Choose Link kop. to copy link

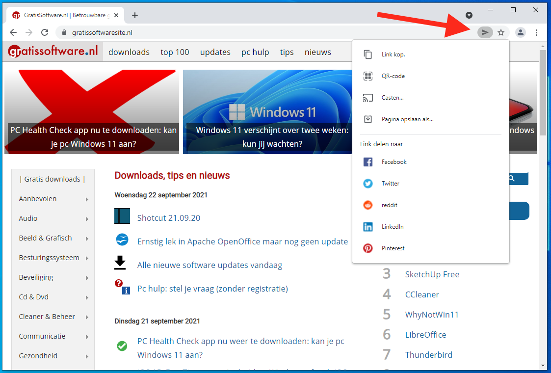tap(393, 54)
